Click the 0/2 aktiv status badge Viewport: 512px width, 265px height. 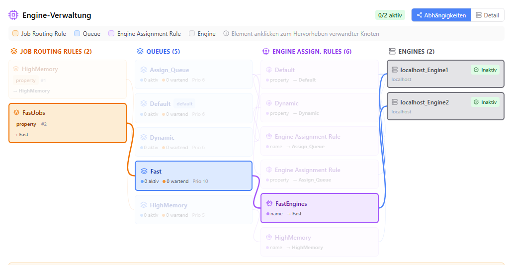pyautogui.click(x=390, y=15)
